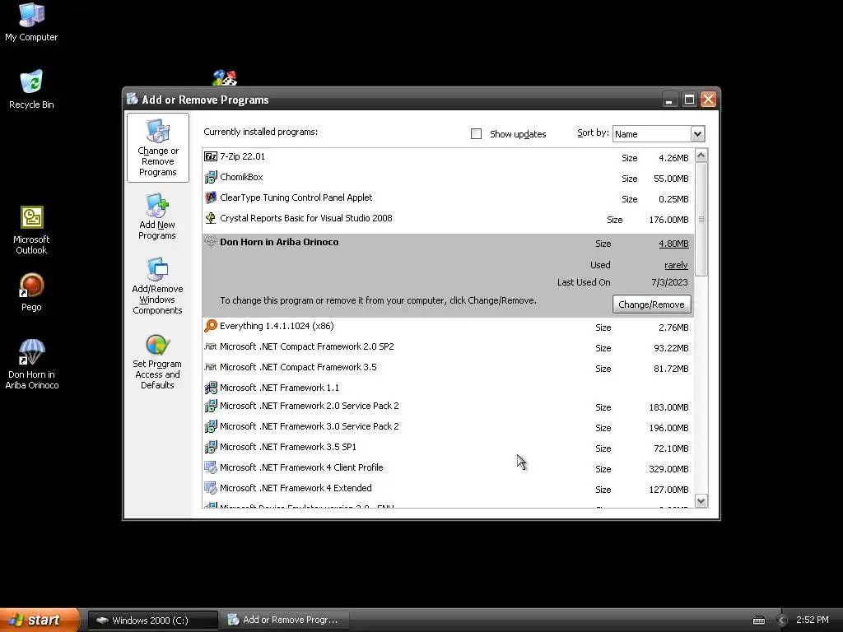This screenshot has width=843, height=632.
Task: Select Microsoft .NET Framework 4 Client Profile
Action: tap(449, 468)
